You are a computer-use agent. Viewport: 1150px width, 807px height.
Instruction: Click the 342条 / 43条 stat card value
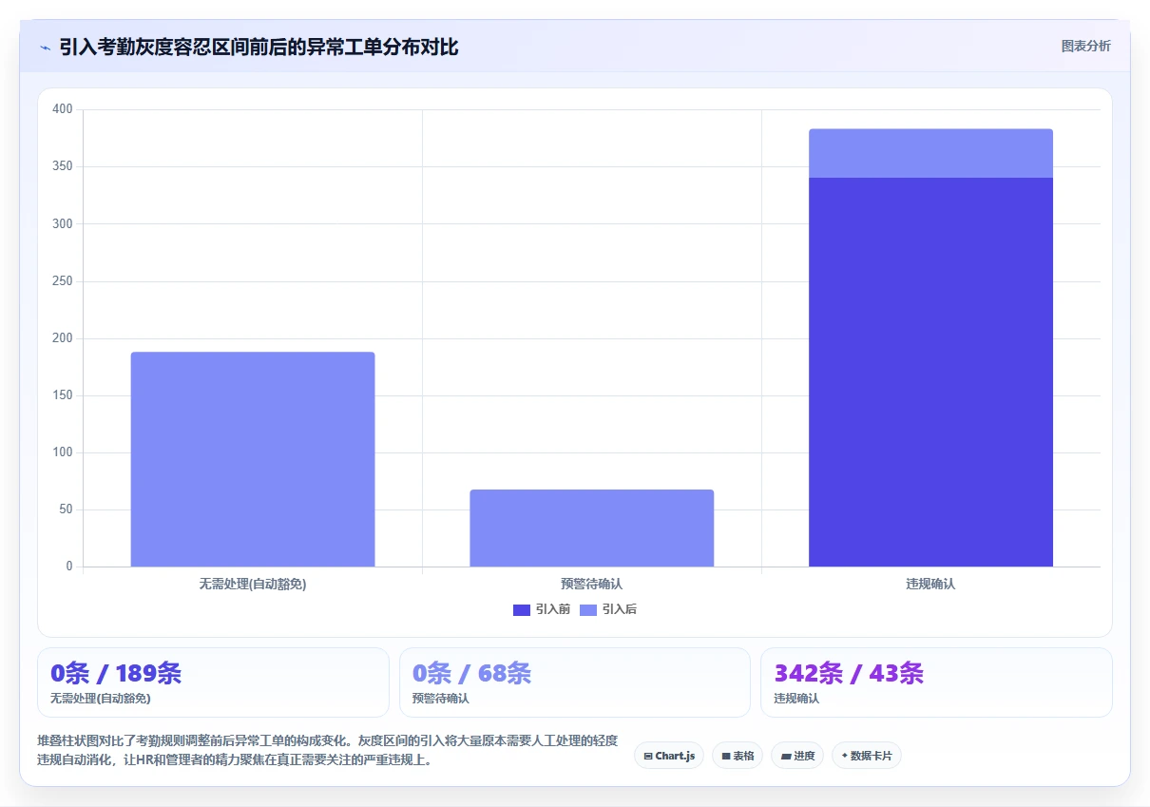click(x=849, y=673)
